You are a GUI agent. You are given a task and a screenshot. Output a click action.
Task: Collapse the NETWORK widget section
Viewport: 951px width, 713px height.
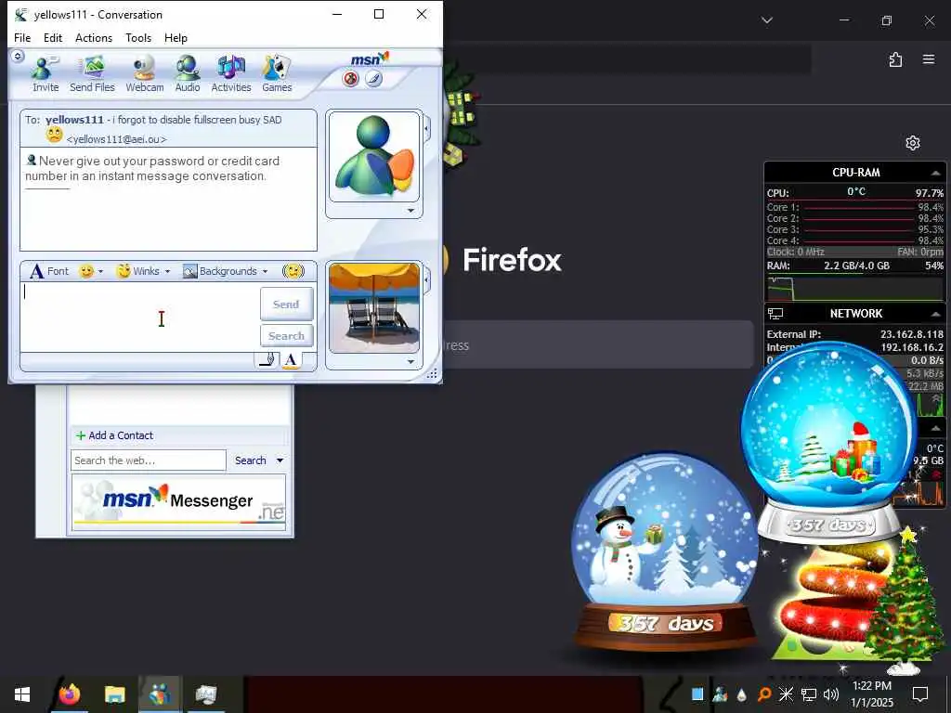point(936,314)
